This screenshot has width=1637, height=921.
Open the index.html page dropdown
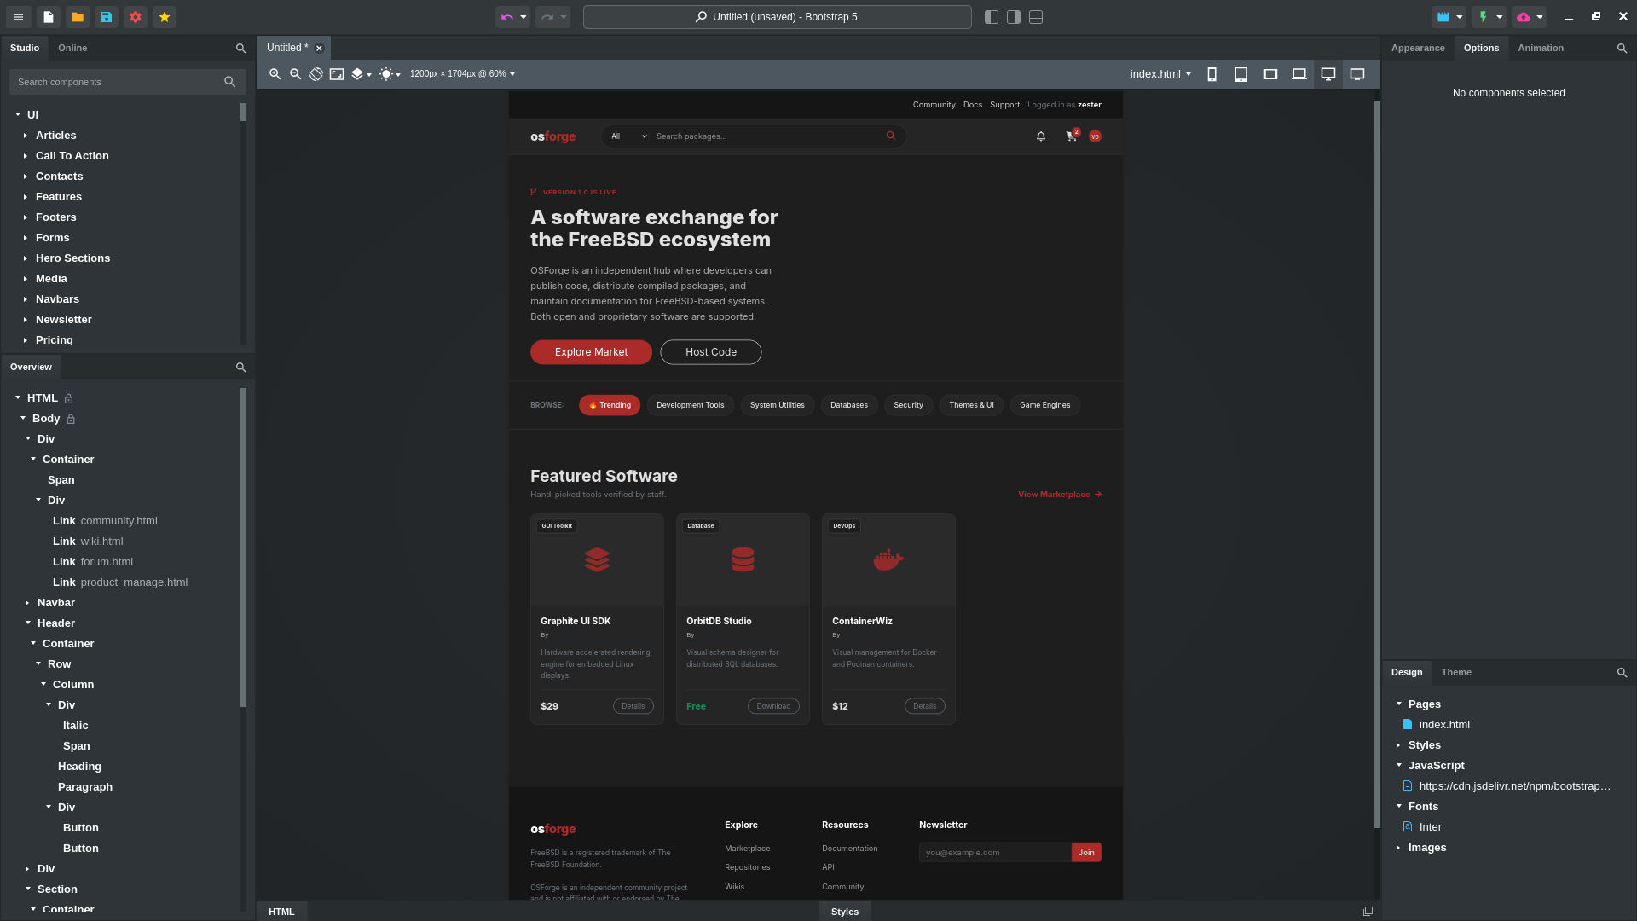pos(1160,74)
